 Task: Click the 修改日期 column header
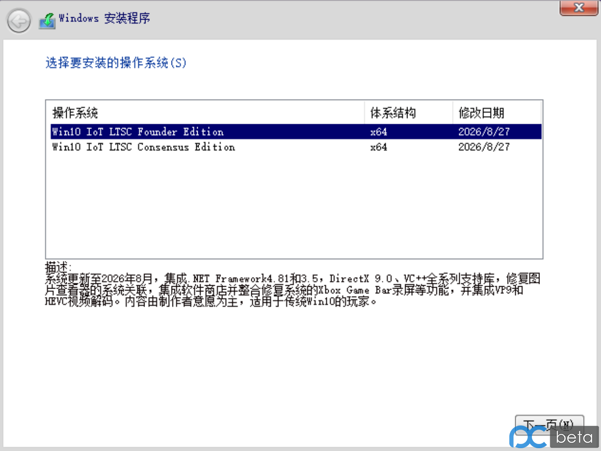(x=497, y=113)
